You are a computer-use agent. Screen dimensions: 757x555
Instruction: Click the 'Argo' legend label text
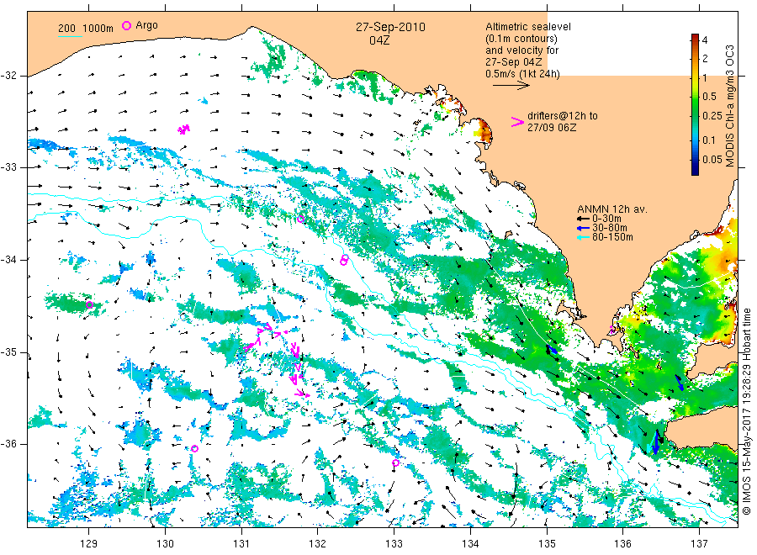[x=146, y=25]
